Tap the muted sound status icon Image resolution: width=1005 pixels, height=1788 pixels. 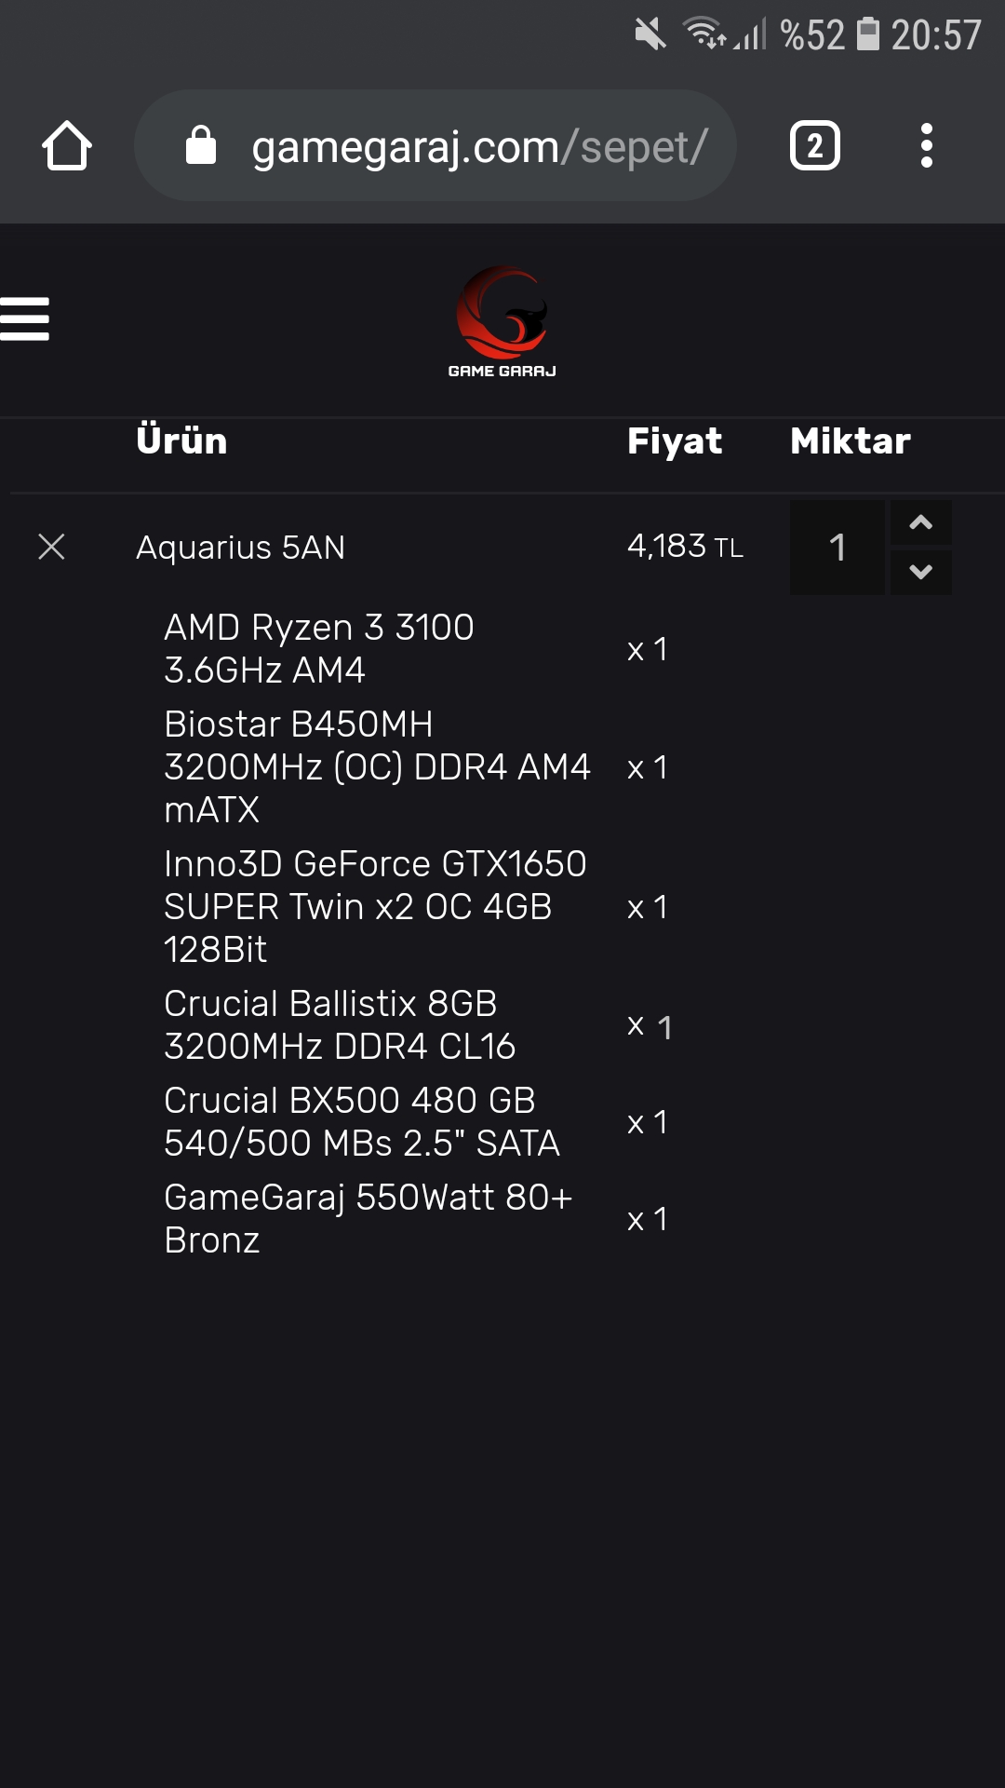[650, 35]
